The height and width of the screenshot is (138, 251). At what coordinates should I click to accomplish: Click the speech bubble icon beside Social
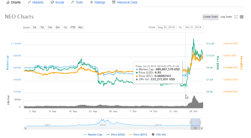coord(52,2)
